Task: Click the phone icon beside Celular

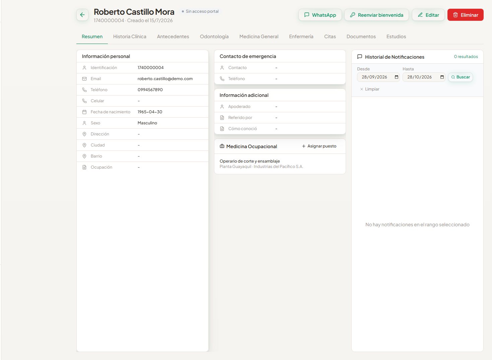Action: click(84, 101)
